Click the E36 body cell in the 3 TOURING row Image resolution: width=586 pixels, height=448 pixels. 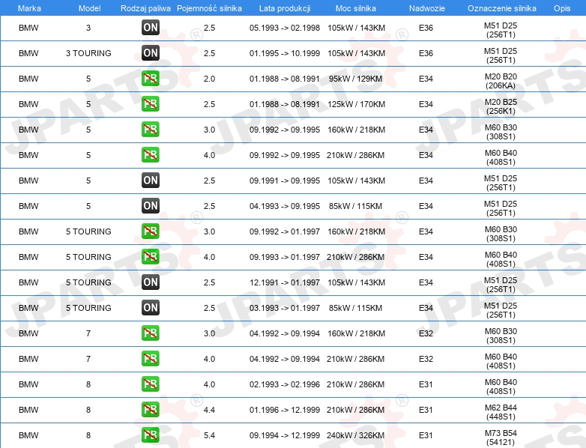click(x=426, y=53)
